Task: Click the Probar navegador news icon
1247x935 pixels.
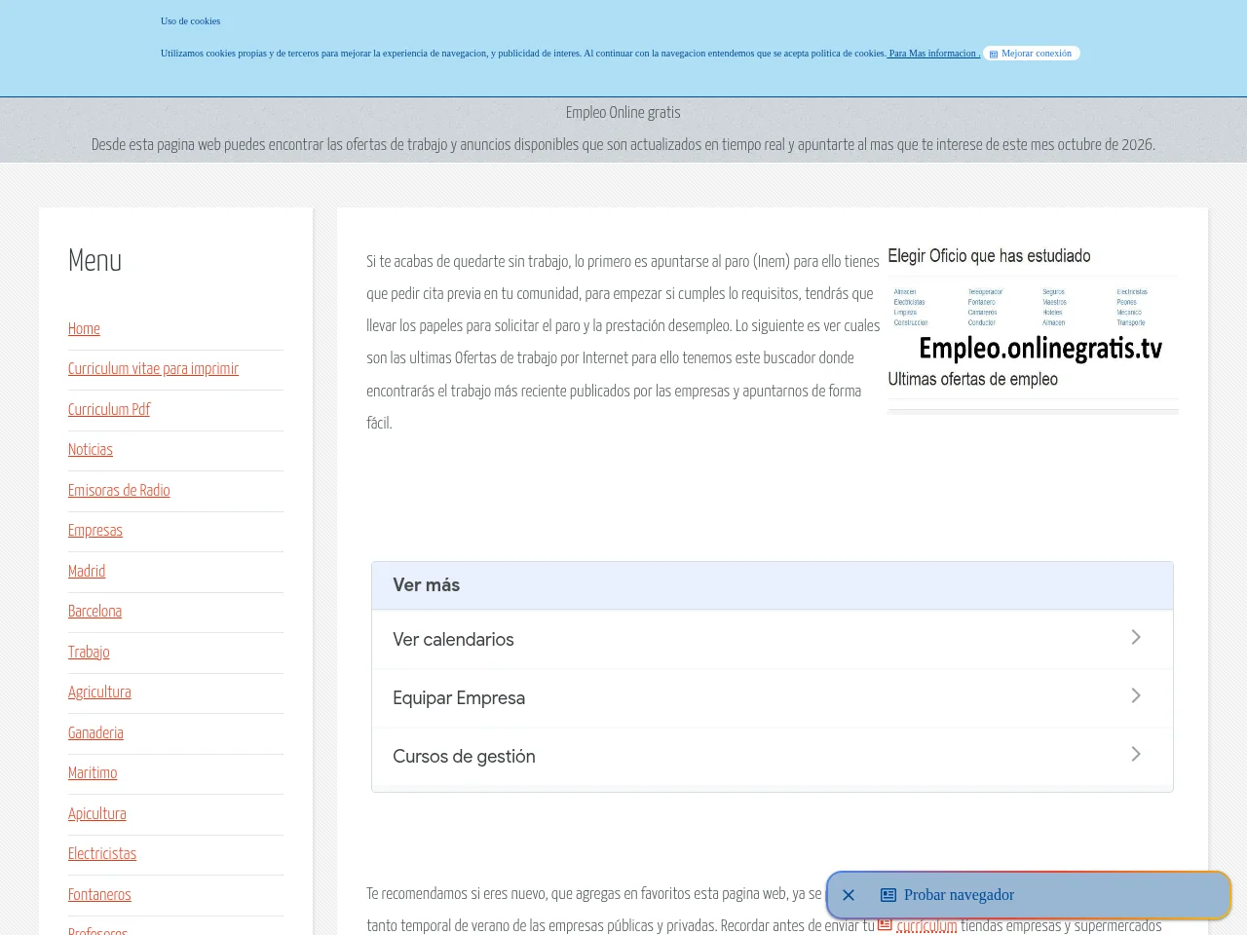Action: [x=888, y=895]
